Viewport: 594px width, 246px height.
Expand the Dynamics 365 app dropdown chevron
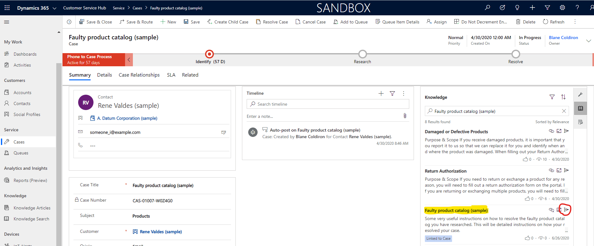[x=54, y=8]
